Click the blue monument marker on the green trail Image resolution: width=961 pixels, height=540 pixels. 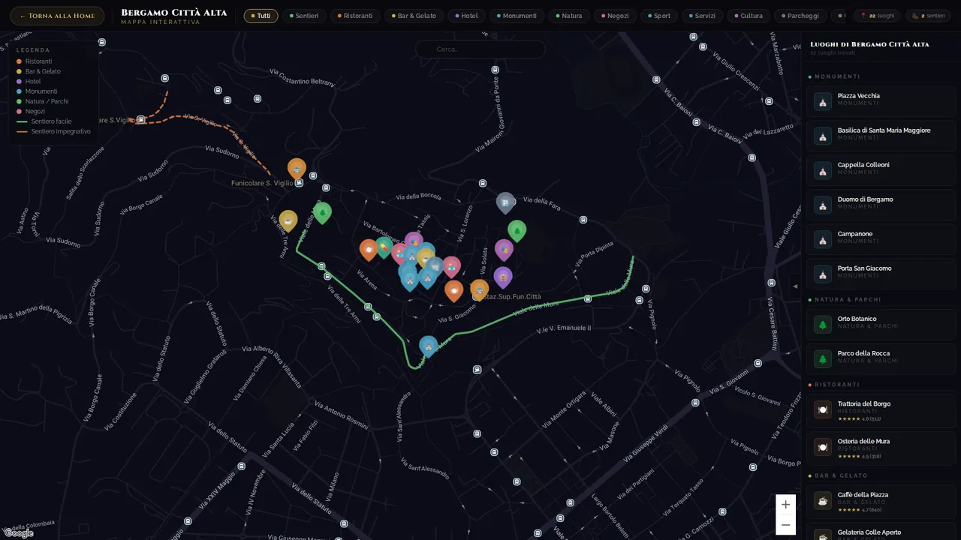tap(429, 346)
